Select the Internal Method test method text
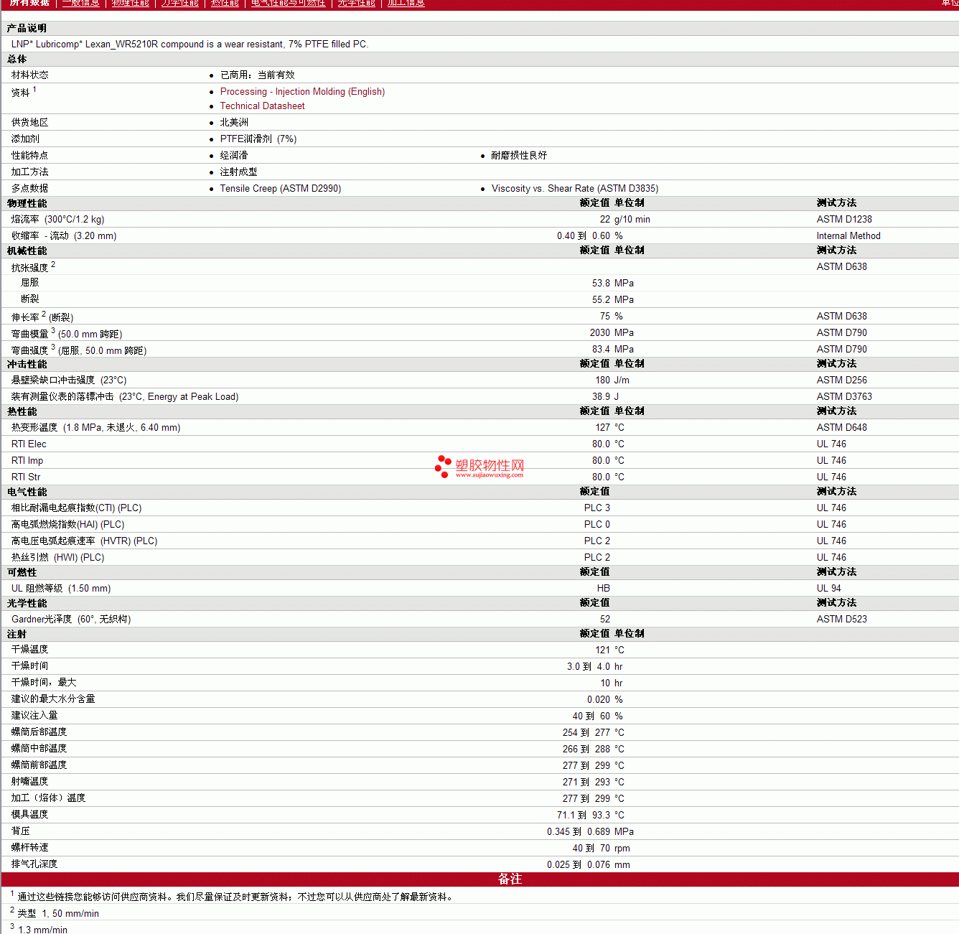Screen dimensions: 959x934 848,236
